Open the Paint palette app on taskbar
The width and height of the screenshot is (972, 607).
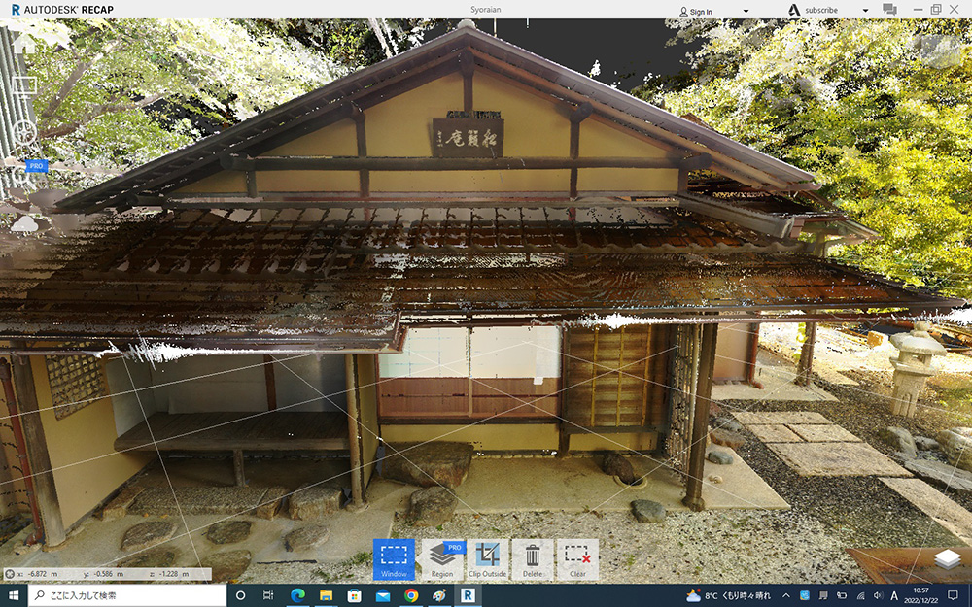coord(439,595)
